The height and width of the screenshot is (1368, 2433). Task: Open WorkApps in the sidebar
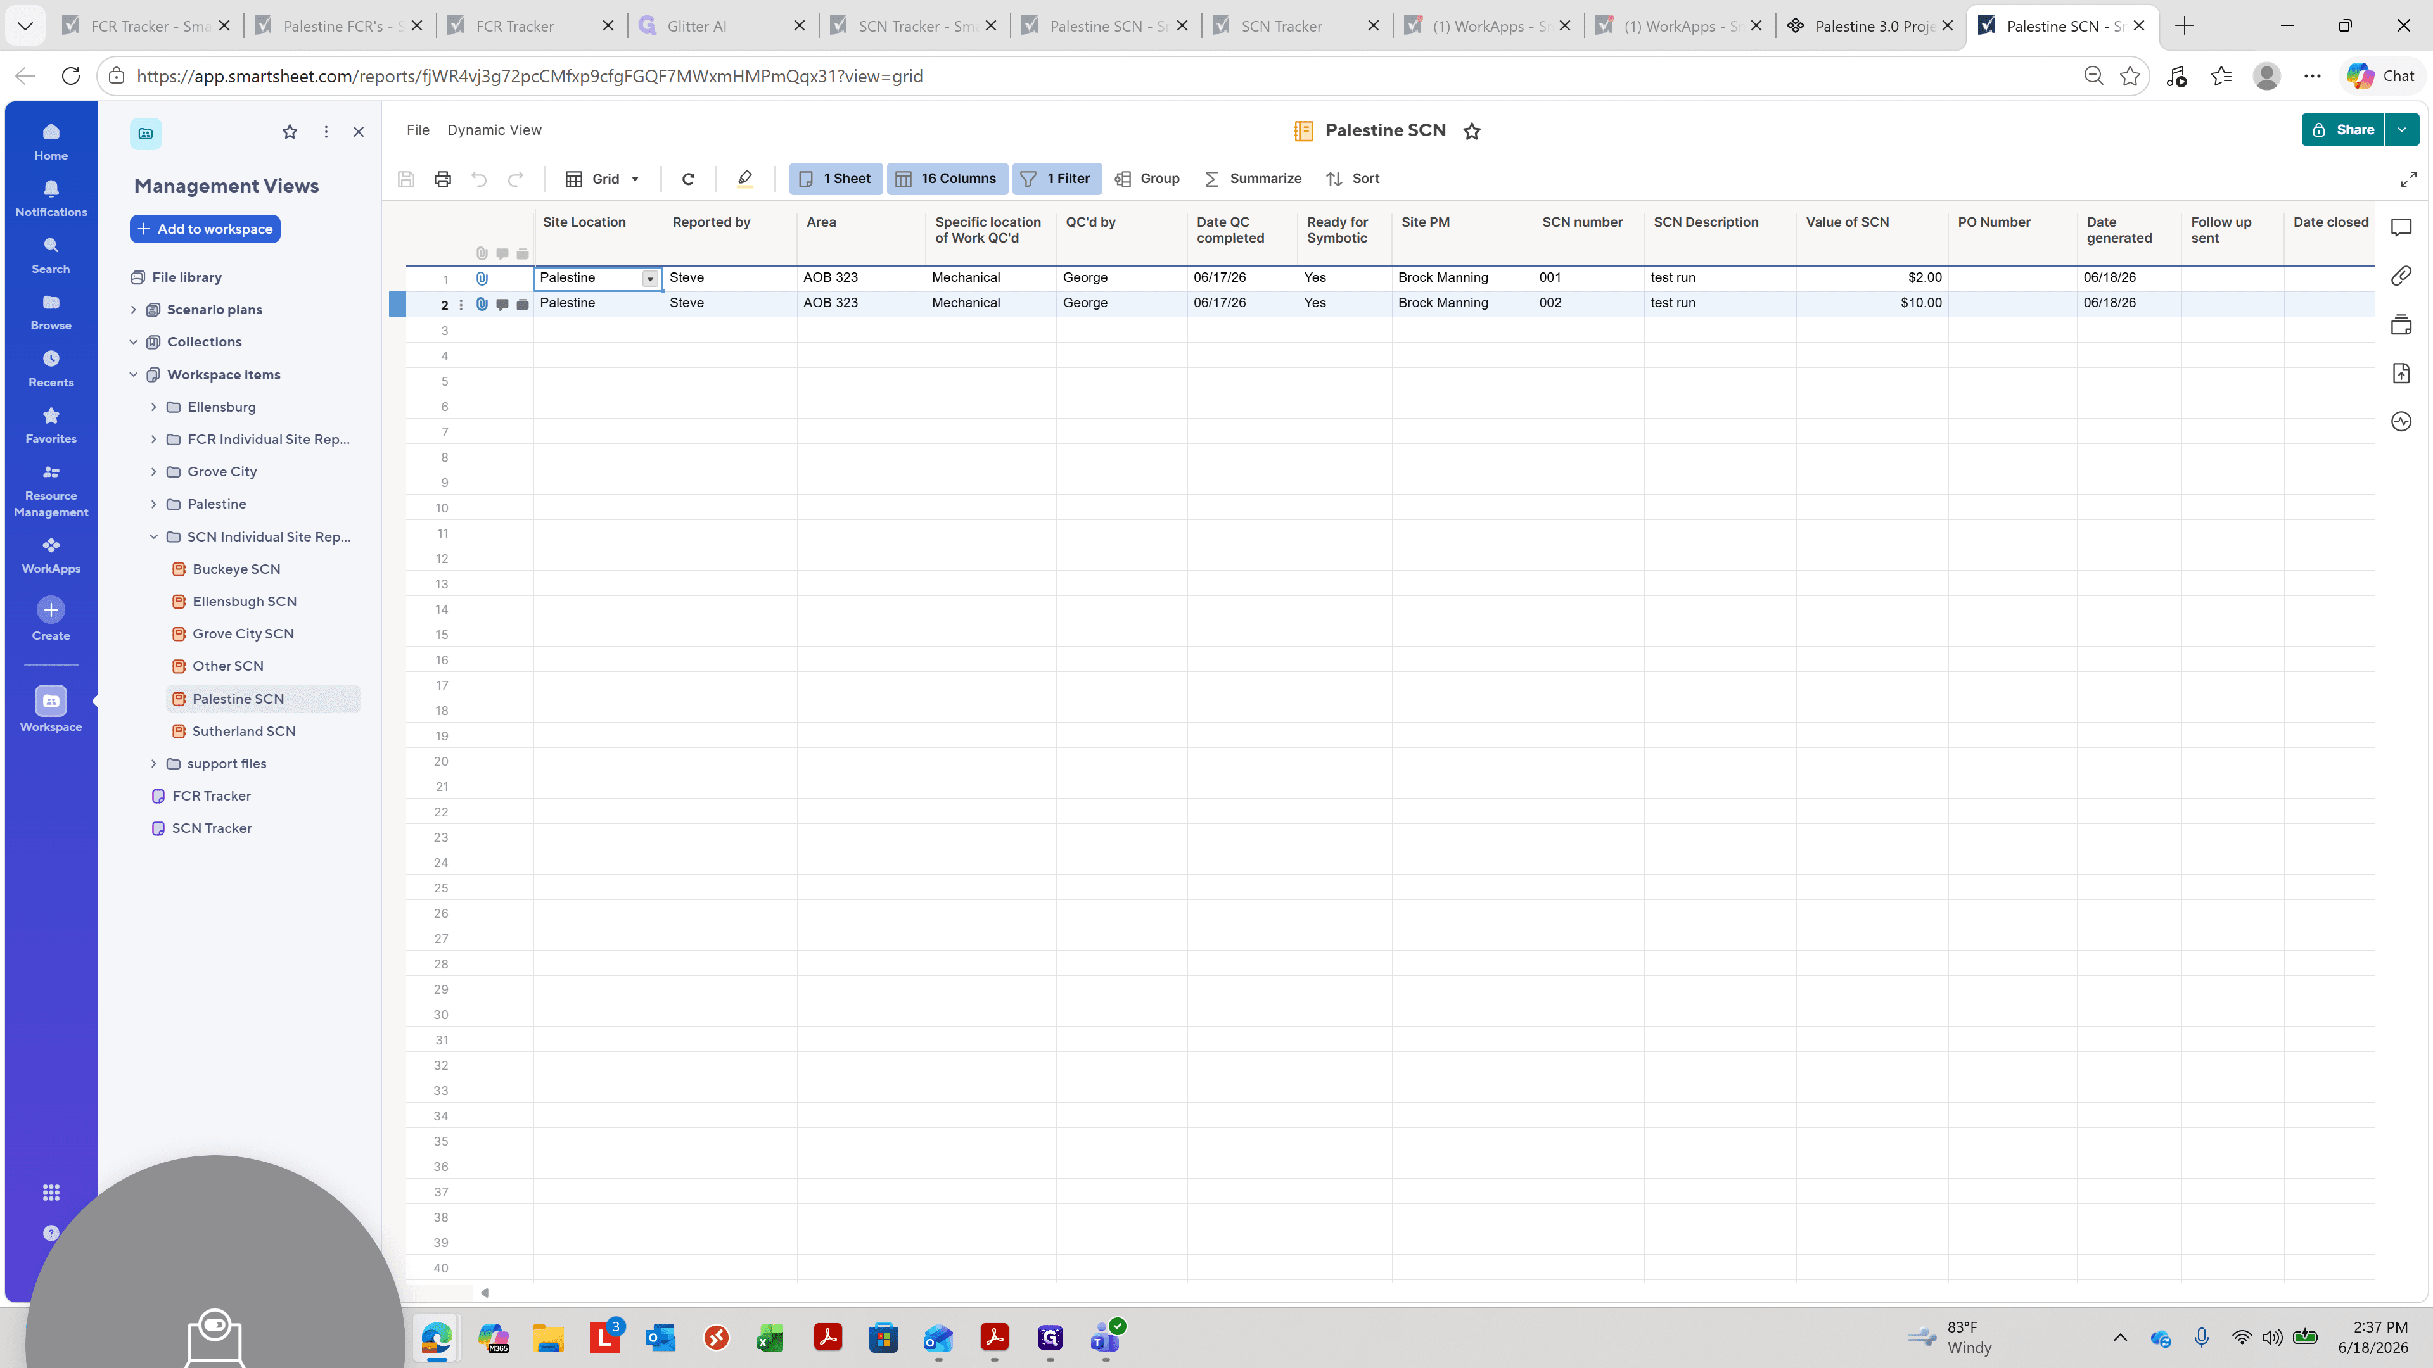(x=51, y=555)
